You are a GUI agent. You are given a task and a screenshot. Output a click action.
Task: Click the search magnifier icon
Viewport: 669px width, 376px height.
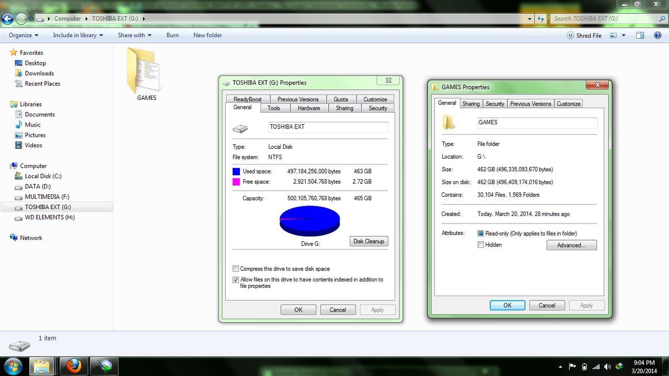click(661, 19)
